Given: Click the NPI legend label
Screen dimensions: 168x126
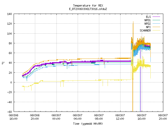Looking at the screenshot, I should 148,27.
